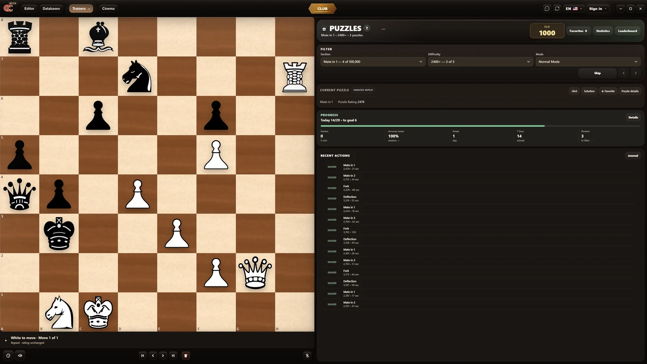The width and height of the screenshot is (647, 364).
Task: Click the red trash delete icon
Action: click(x=186, y=356)
